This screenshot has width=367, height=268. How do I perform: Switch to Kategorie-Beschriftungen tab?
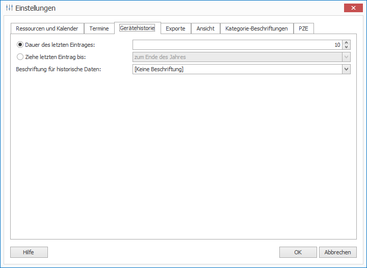pyautogui.click(x=257, y=28)
